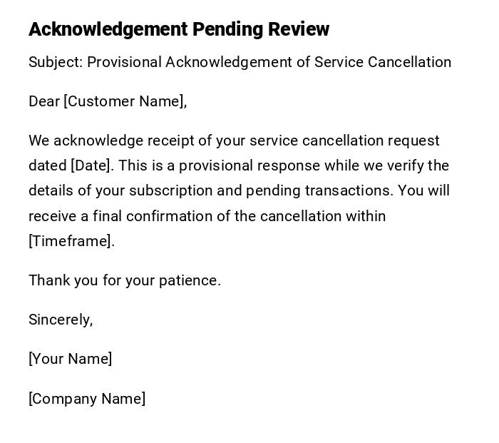Click the "Thank you for your patience." line
The height and width of the screenshot is (443, 499).
125,280
